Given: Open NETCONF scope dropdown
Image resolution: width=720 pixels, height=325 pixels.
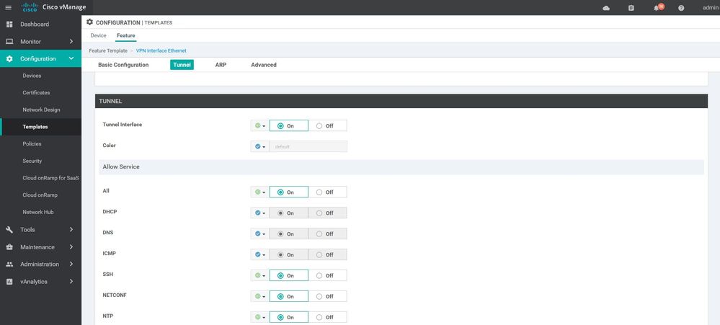Looking at the screenshot, I should pos(260,296).
